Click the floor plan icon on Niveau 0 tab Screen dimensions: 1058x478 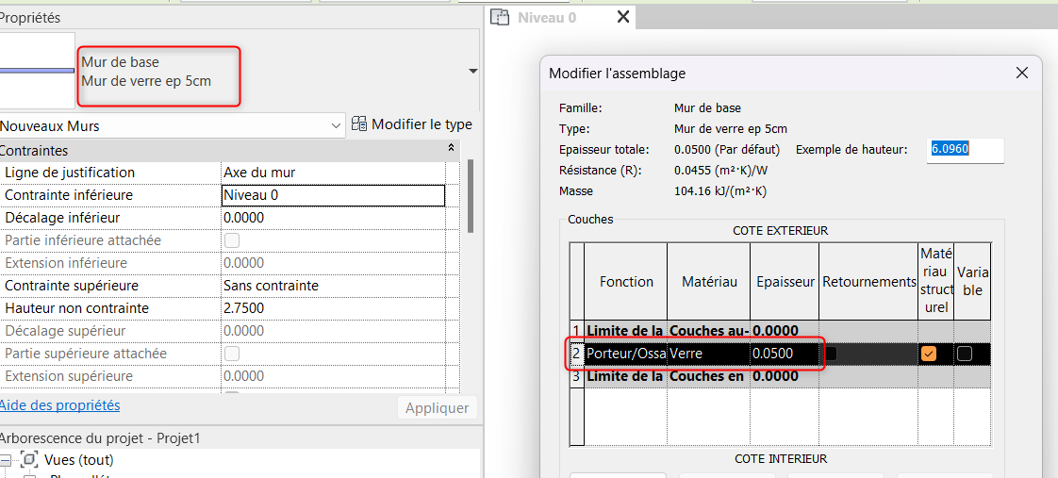[500, 18]
